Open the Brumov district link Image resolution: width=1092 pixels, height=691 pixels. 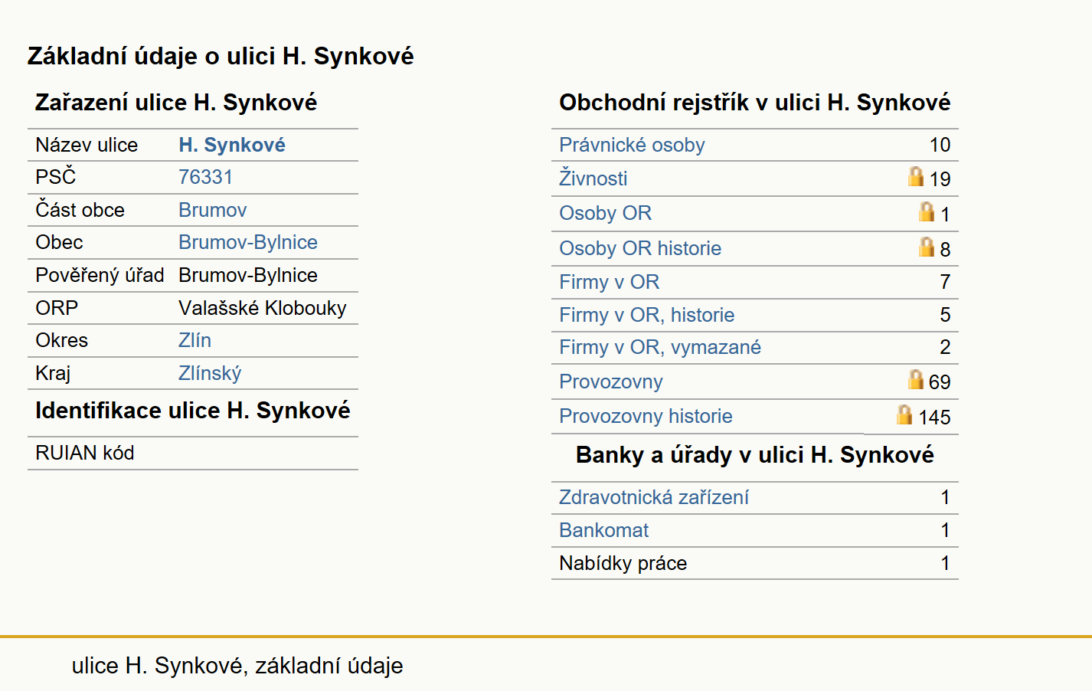tap(213, 210)
